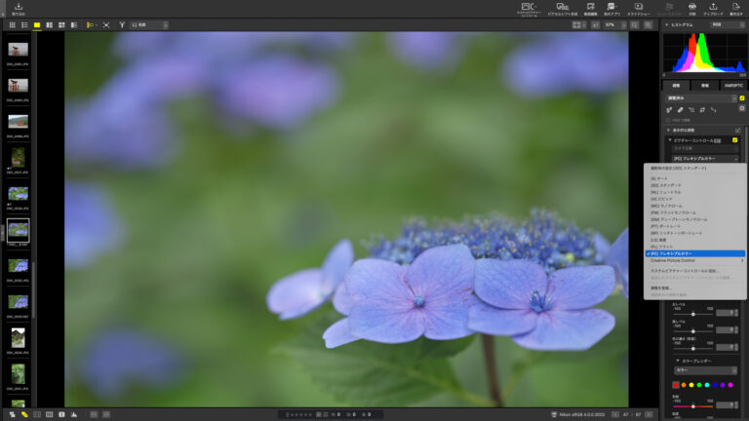The width and height of the screenshot is (749, 421).
Task: Click the filter funnel icon
Action: pyautogui.click(x=122, y=24)
